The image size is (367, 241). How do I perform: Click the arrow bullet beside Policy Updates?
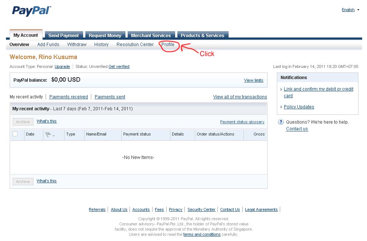tap(282, 107)
